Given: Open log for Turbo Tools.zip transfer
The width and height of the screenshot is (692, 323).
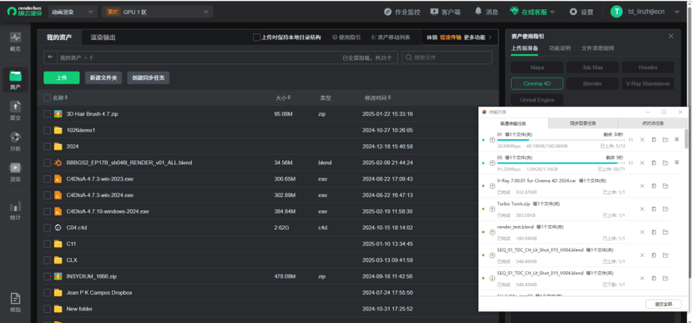Looking at the screenshot, I should (654, 209).
